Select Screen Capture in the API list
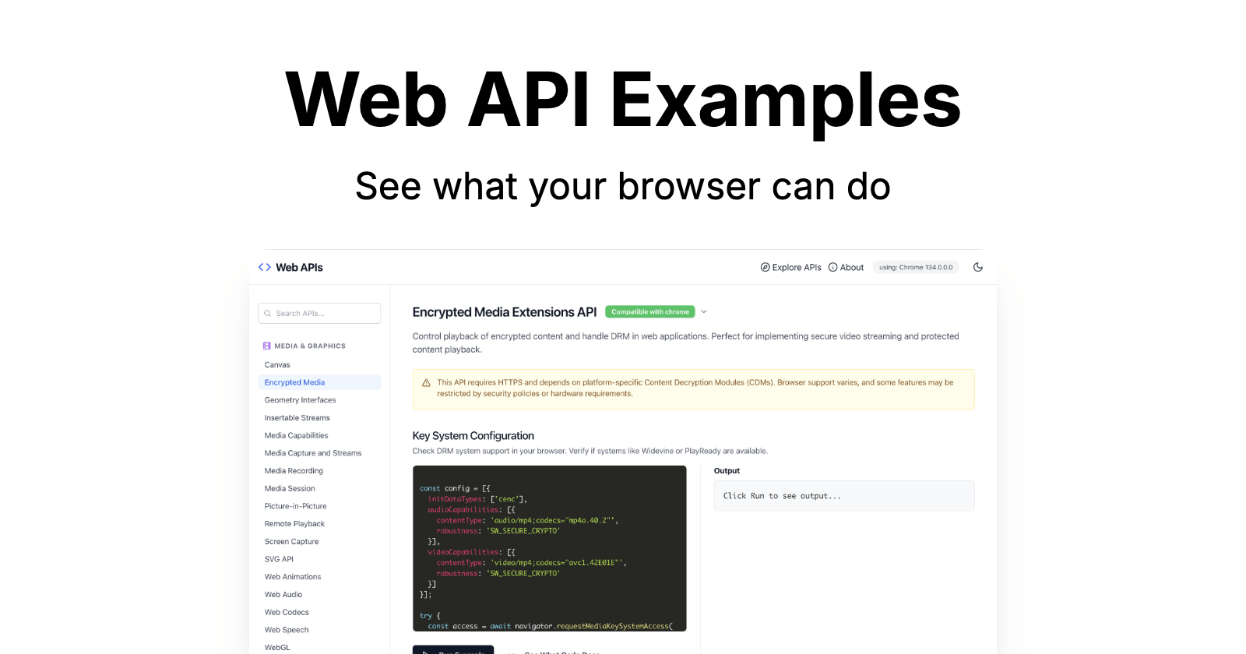Image resolution: width=1246 pixels, height=654 pixels. click(x=291, y=542)
